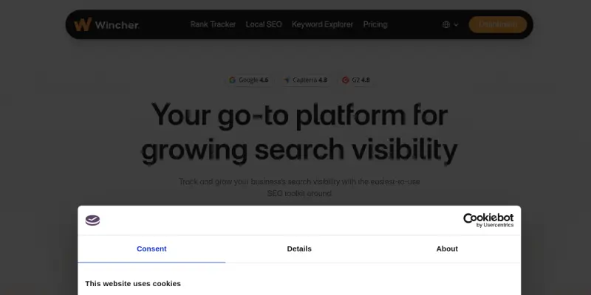The image size is (591, 295).
Task: Click the "This website uses cookies" heading
Action: tap(133, 284)
